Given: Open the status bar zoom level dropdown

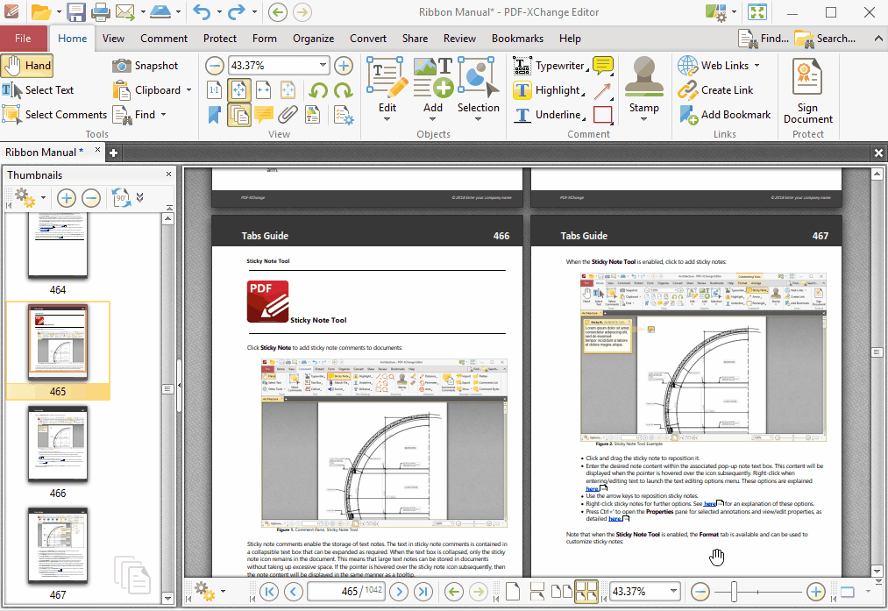Looking at the screenshot, I should [673, 591].
